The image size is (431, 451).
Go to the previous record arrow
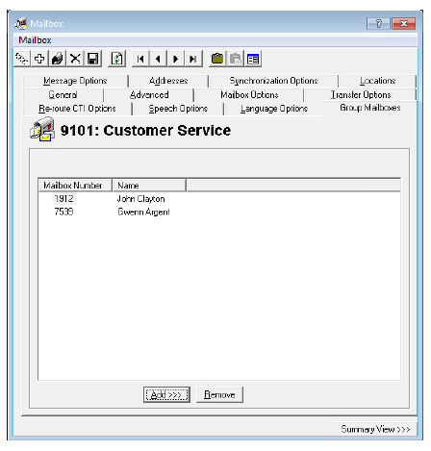pos(158,59)
